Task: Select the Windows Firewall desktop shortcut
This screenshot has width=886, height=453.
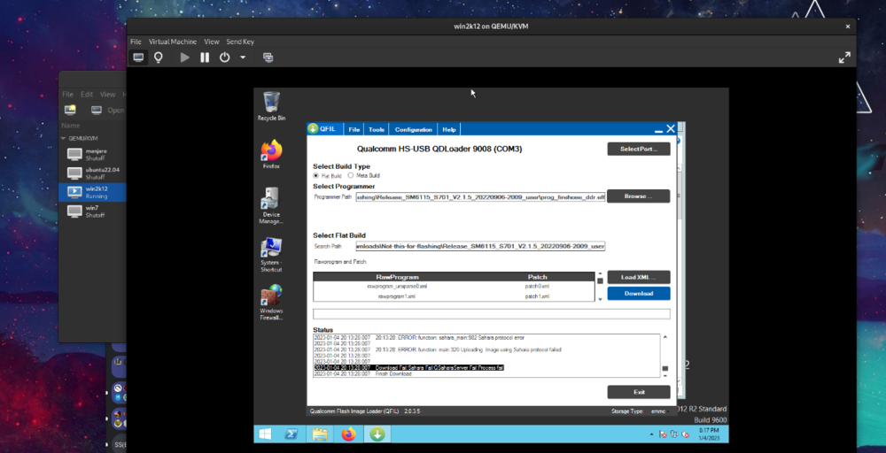Action: tap(271, 303)
